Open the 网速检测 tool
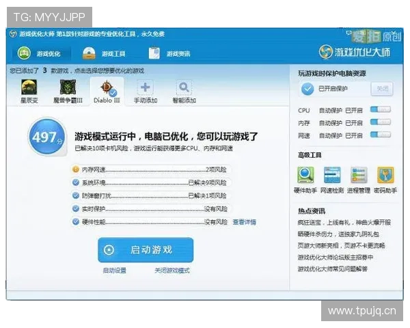This screenshot has height=328, width=410. [x=332, y=180]
